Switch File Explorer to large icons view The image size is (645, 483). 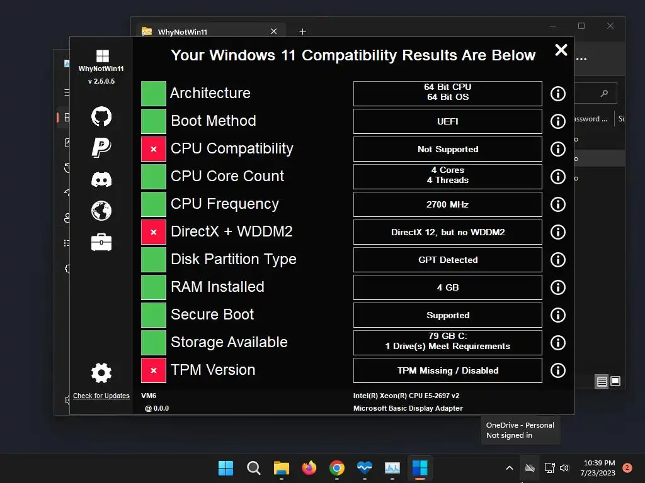[615, 381]
